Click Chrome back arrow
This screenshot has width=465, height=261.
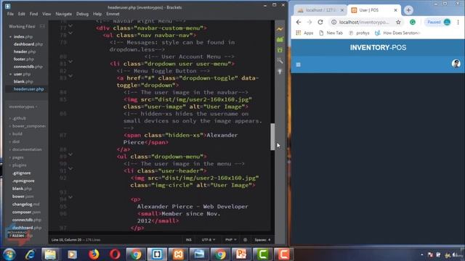coord(299,22)
